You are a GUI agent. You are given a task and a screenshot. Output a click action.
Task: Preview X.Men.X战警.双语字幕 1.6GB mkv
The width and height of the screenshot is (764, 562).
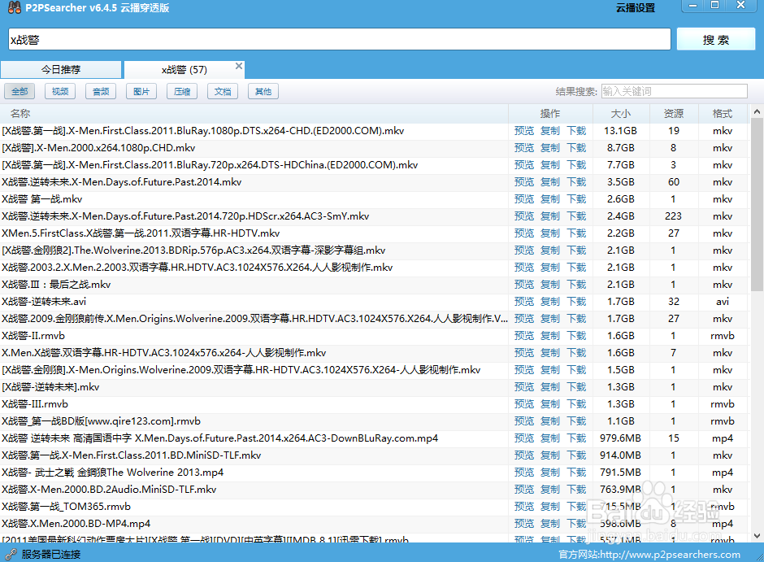[x=523, y=352]
